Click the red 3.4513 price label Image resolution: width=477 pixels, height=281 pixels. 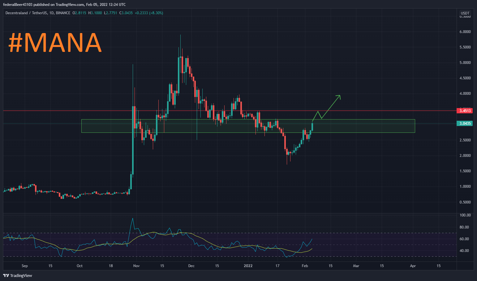click(x=465, y=111)
